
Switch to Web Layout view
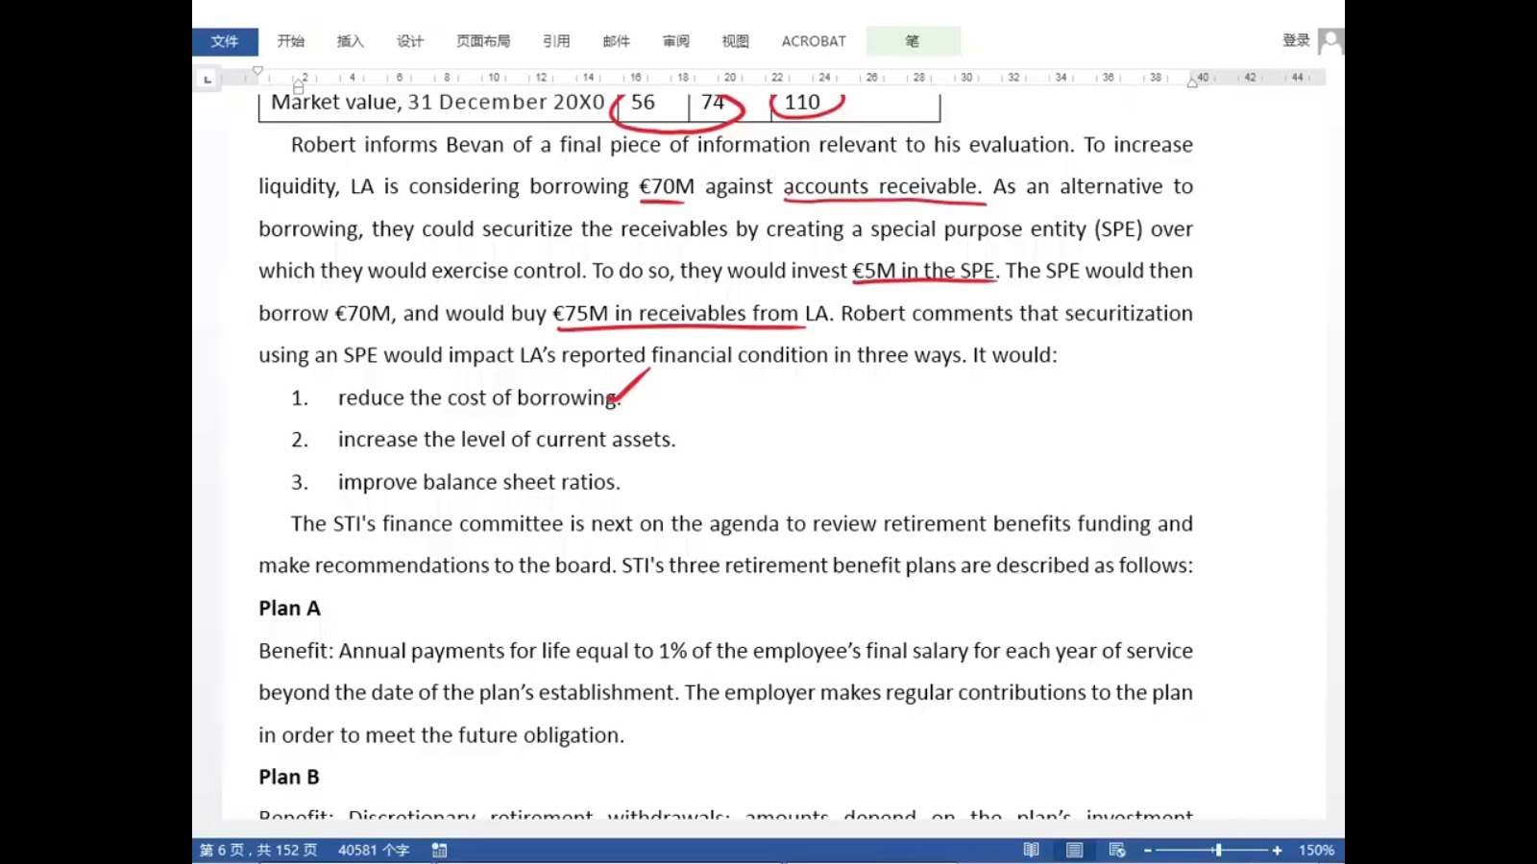[1117, 850]
